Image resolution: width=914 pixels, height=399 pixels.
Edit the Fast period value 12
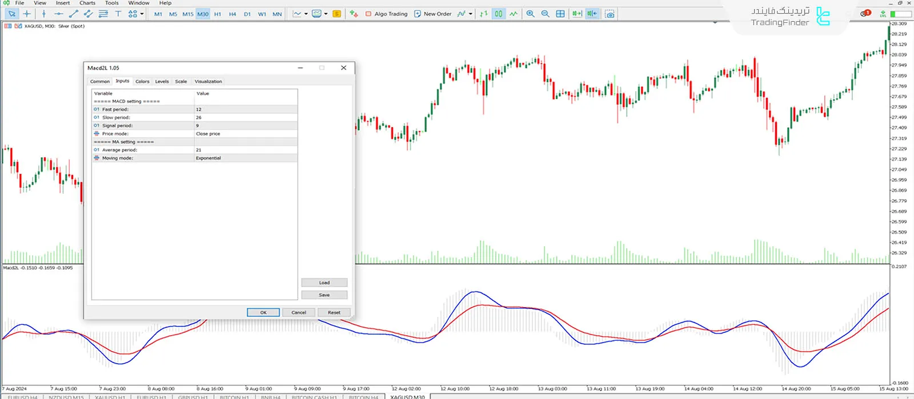pos(246,109)
